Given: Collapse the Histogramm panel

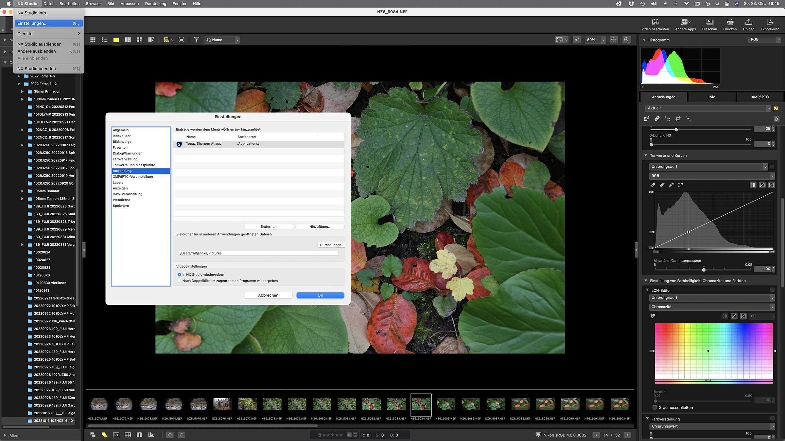Looking at the screenshot, I should [644, 40].
